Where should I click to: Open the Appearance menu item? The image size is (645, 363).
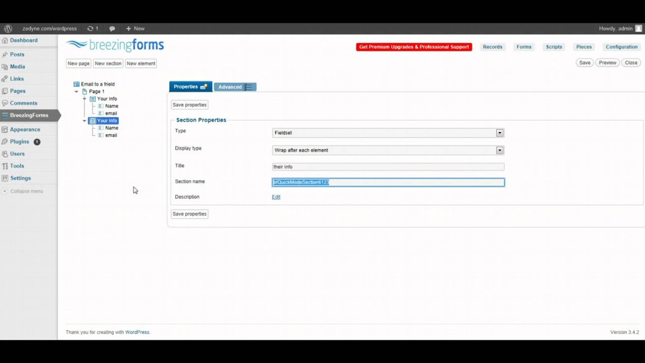[x=25, y=130]
